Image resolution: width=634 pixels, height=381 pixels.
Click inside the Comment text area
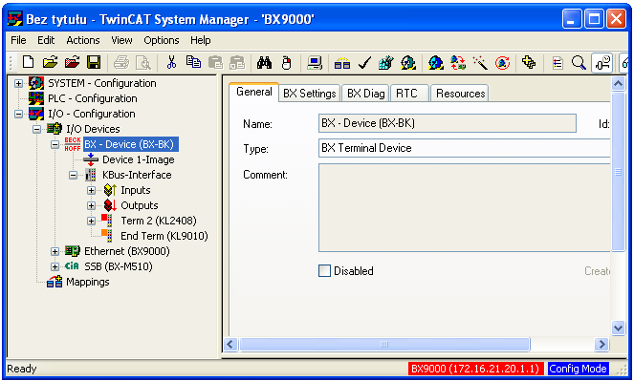tap(464, 208)
